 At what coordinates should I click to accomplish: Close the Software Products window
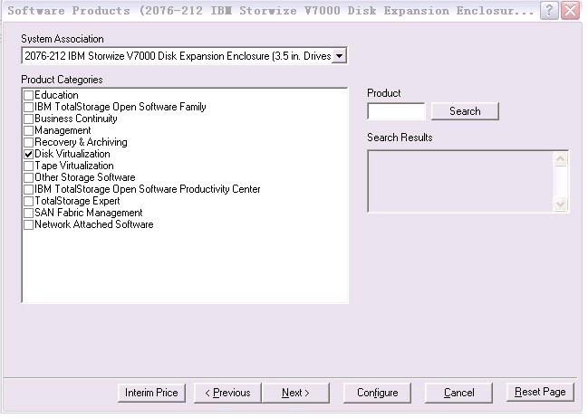coord(570,11)
